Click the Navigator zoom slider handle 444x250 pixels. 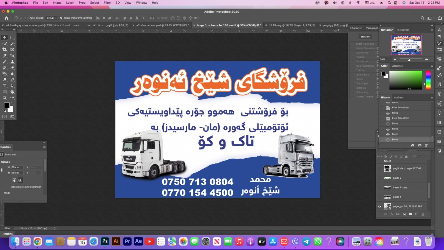tap(409, 60)
